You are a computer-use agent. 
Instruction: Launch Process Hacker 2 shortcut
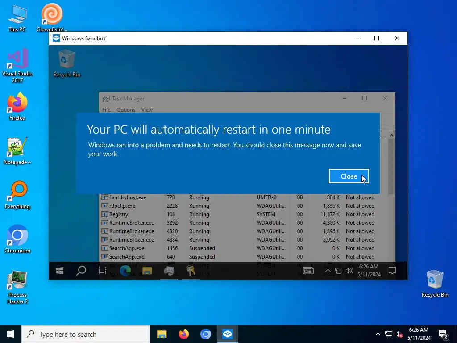coord(17,287)
